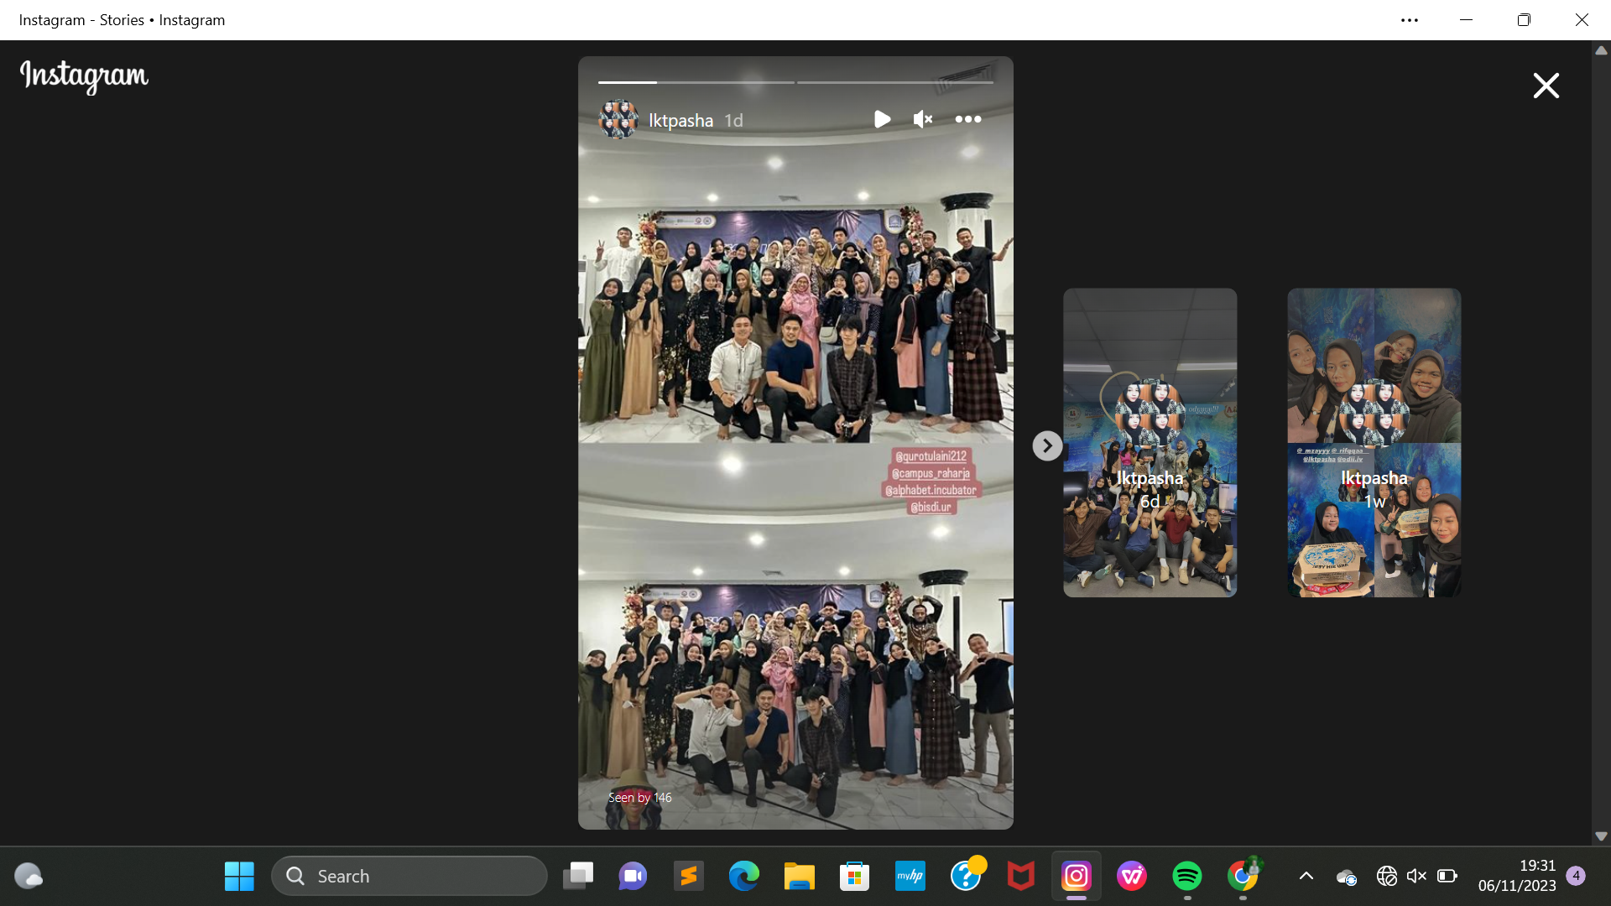Click the story progress bar segment
Screen dimensions: 1611x906
pyautogui.click(x=696, y=82)
